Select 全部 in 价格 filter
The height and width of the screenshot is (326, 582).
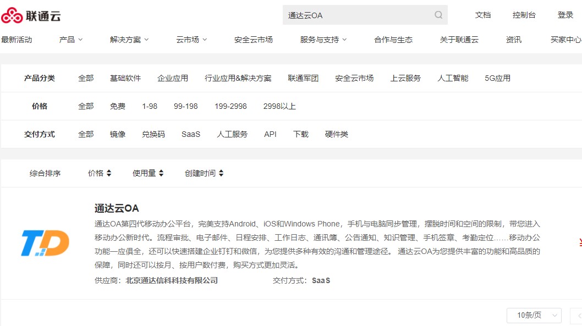pyautogui.click(x=86, y=107)
